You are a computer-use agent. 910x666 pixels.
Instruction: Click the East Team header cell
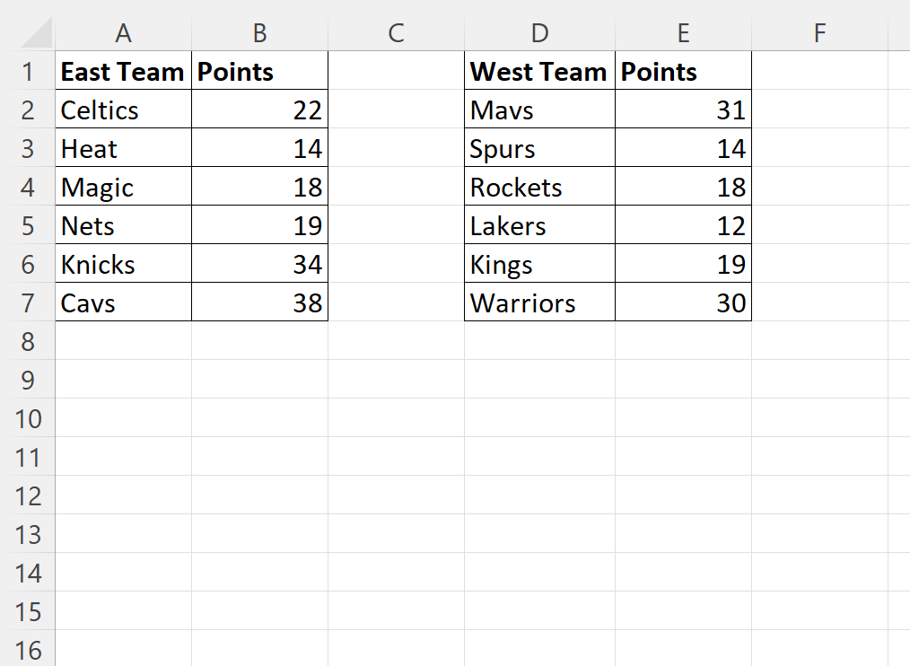(123, 72)
